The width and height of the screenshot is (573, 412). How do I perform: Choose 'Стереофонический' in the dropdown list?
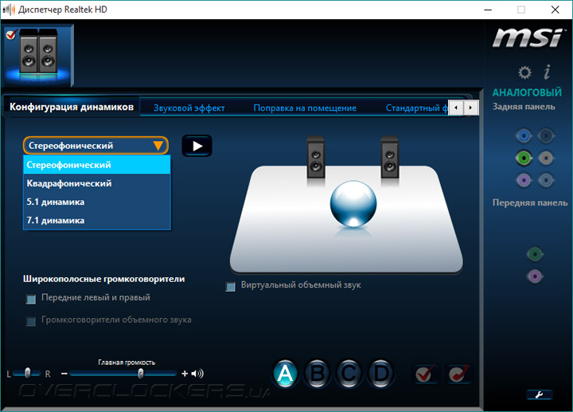[97, 165]
